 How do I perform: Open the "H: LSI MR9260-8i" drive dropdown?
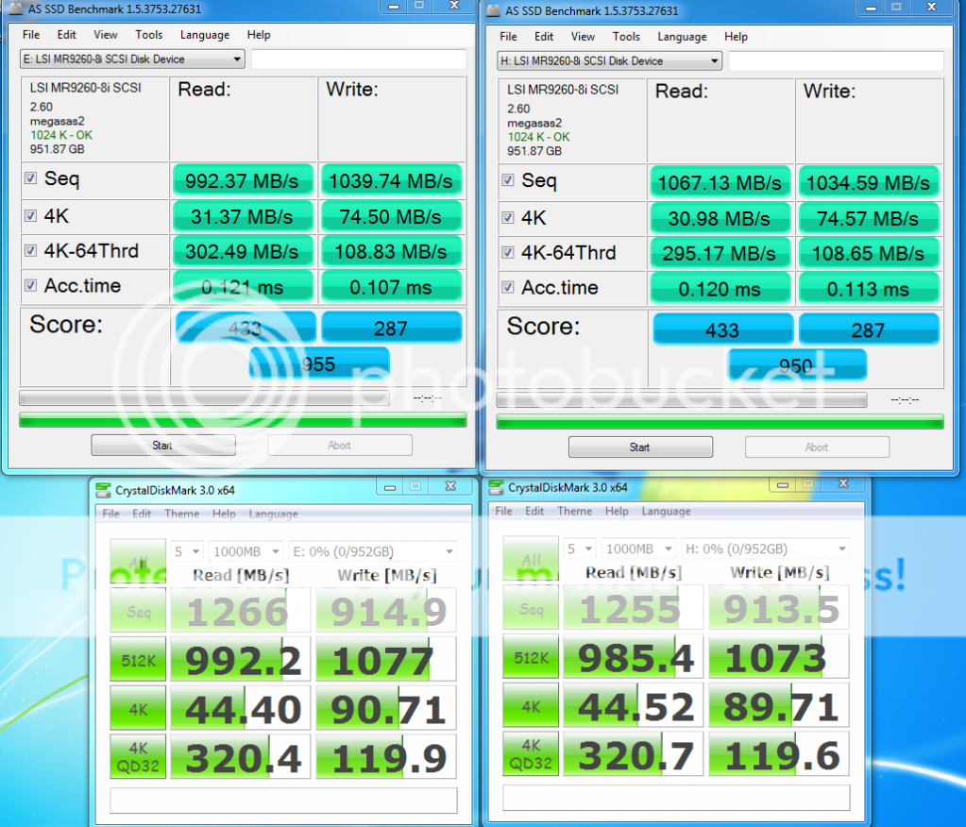609,61
